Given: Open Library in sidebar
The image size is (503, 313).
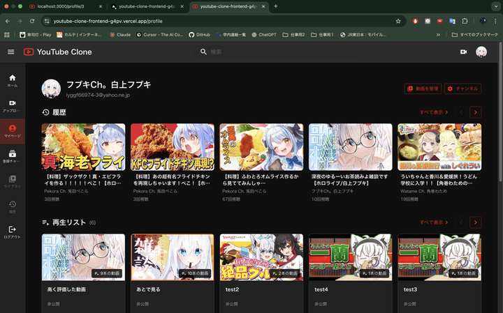Looking at the screenshot, I should 12,182.
